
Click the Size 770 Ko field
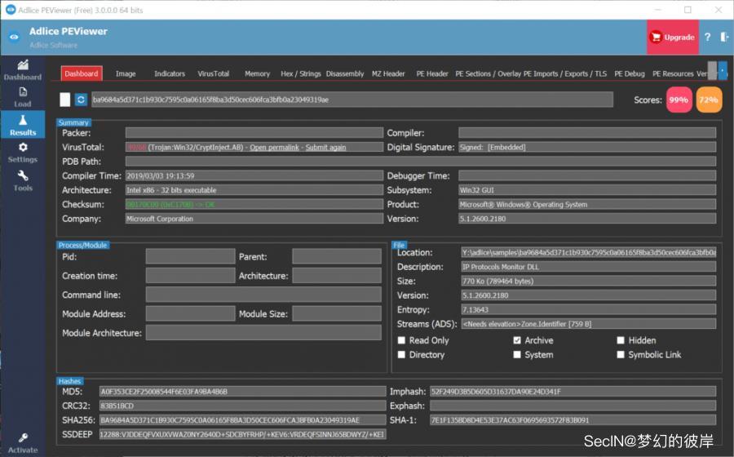(588, 281)
